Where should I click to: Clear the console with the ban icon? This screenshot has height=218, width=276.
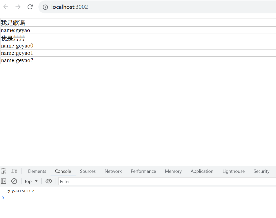point(14,181)
